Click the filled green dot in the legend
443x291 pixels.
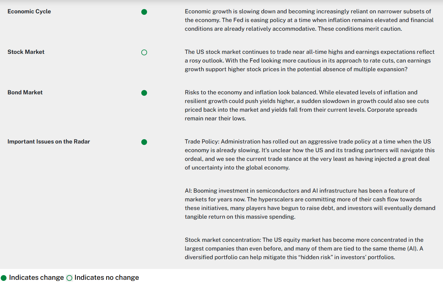(x=4, y=278)
